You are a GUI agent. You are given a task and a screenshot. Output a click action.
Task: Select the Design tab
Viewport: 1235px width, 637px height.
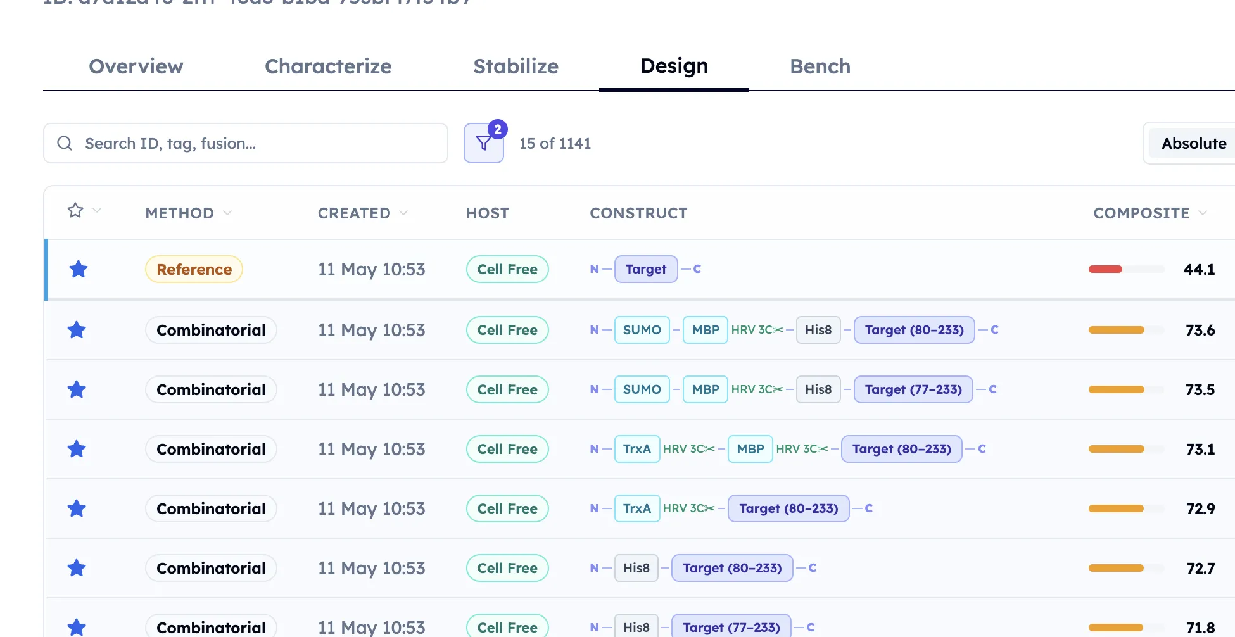(674, 66)
